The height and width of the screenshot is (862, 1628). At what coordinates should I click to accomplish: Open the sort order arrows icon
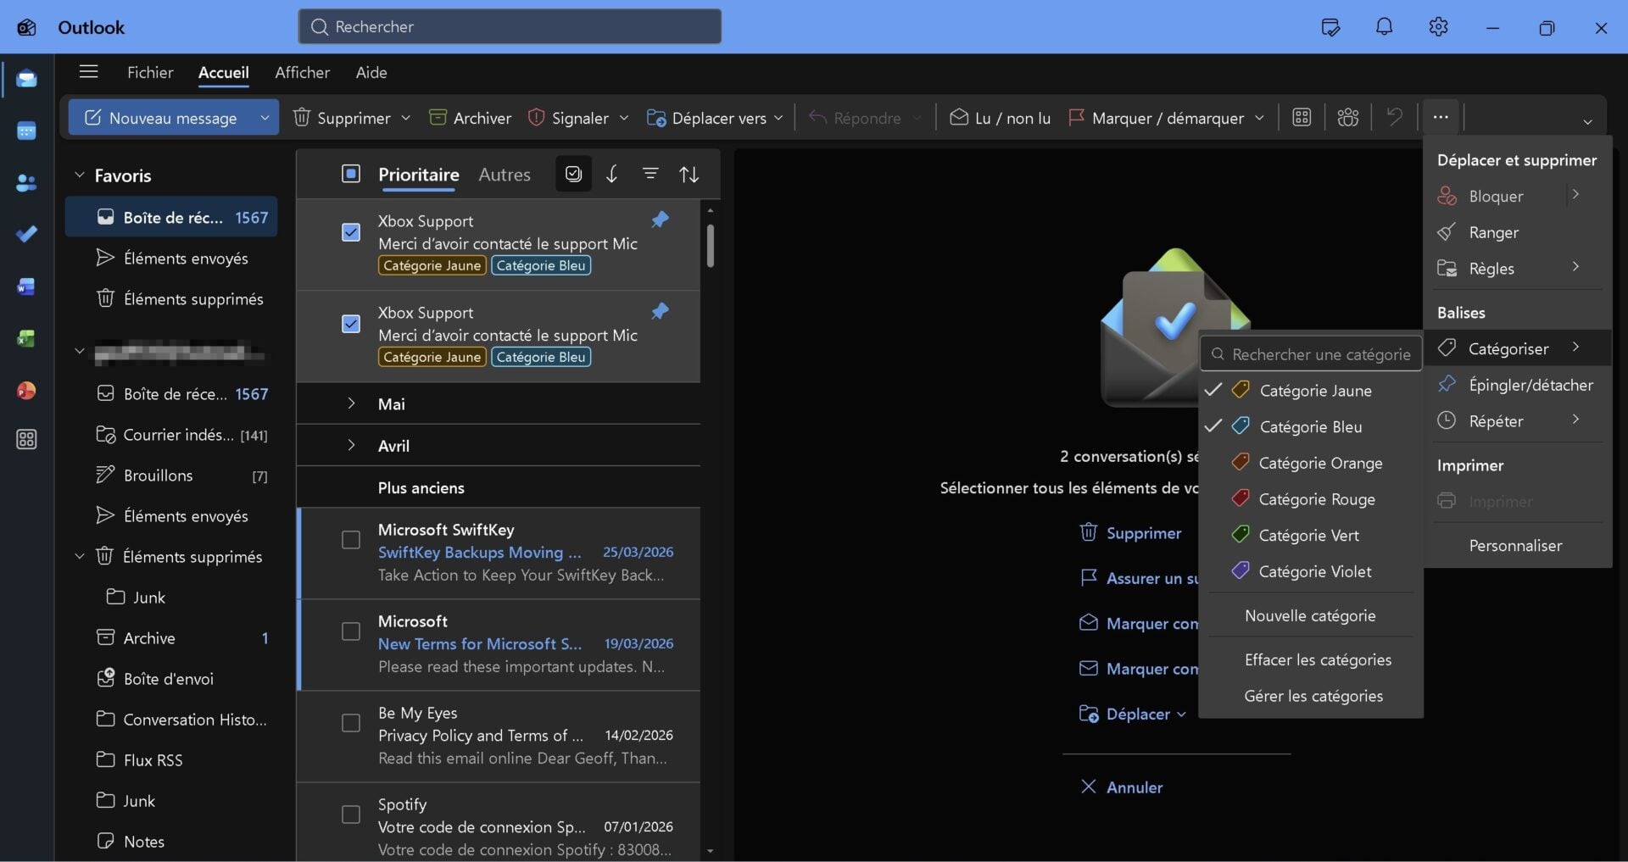tap(689, 174)
